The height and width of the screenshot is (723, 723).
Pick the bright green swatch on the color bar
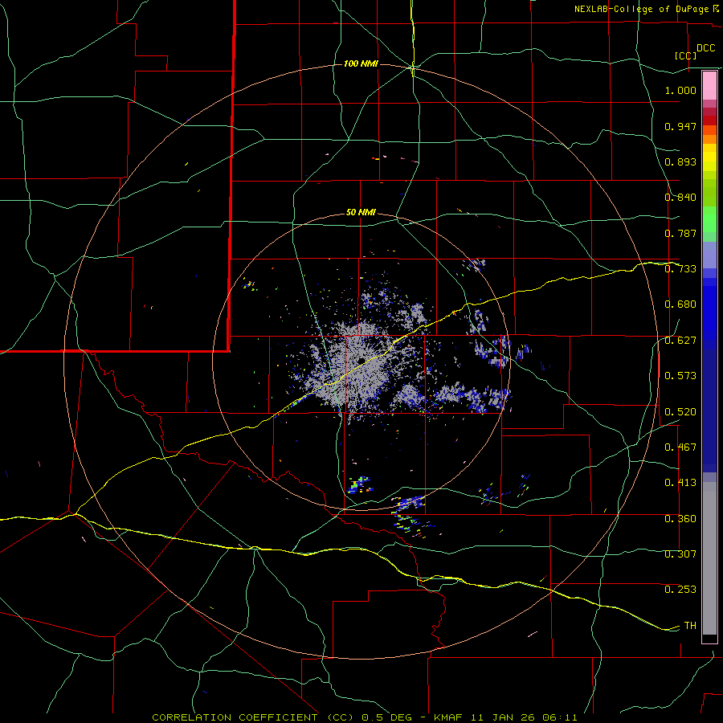coord(709,219)
